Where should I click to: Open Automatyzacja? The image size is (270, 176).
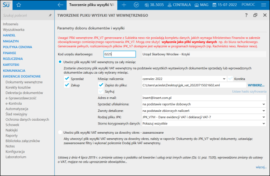tap(17, 109)
